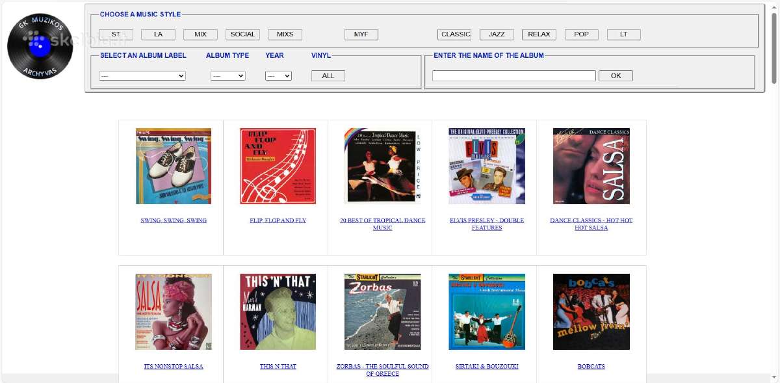Pick the MIX music style button
This screenshot has width=780, height=383.
point(200,34)
